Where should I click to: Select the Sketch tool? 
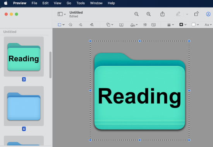point(81,25)
